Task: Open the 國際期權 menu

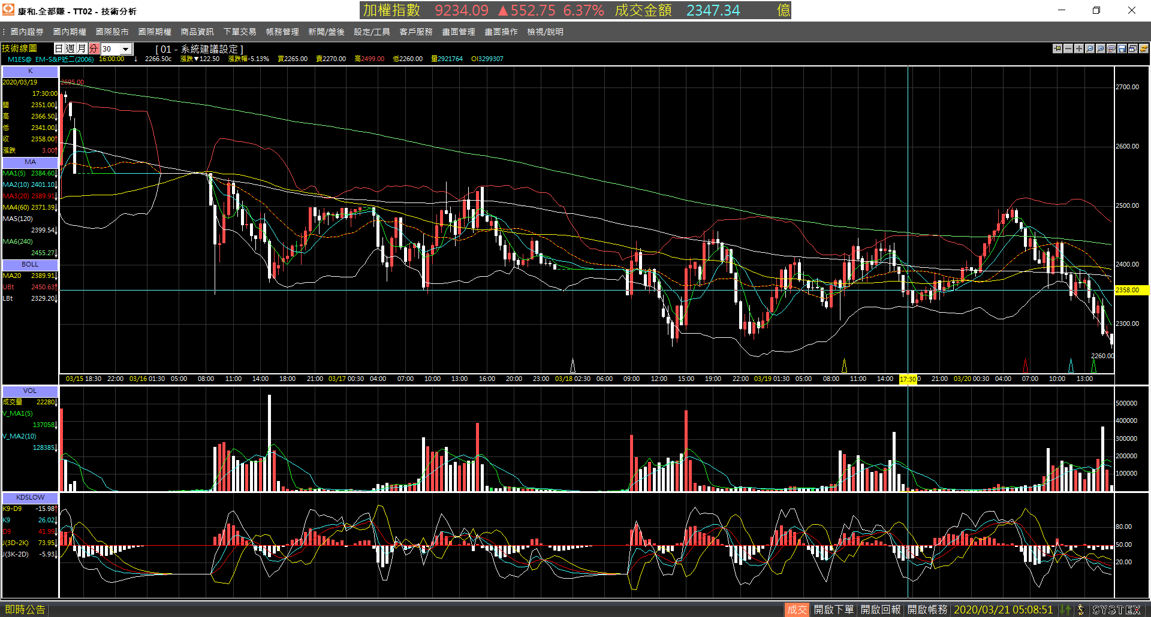Action: (155, 32)
